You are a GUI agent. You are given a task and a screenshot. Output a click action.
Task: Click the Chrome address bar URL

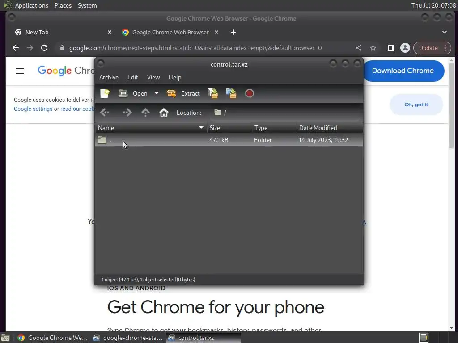click(195, 48)
